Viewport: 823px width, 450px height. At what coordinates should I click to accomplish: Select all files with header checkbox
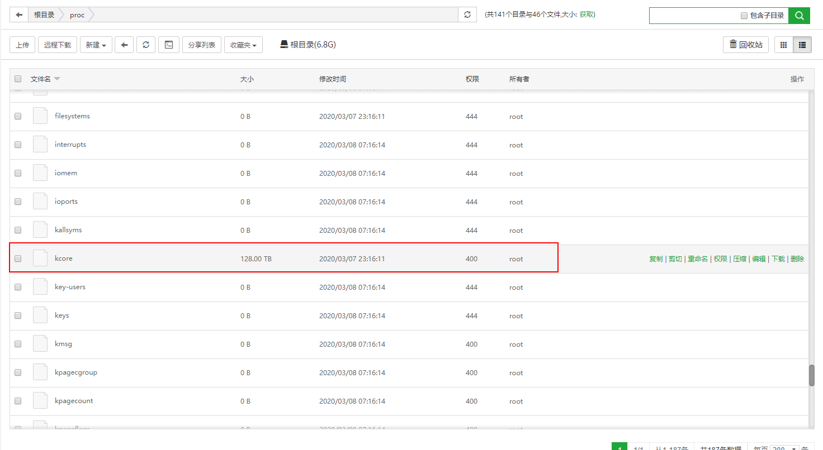18,79
